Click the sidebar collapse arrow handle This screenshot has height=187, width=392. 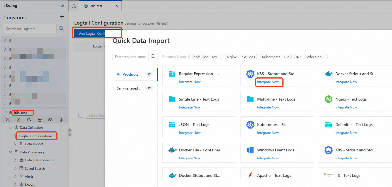(70, 132)
